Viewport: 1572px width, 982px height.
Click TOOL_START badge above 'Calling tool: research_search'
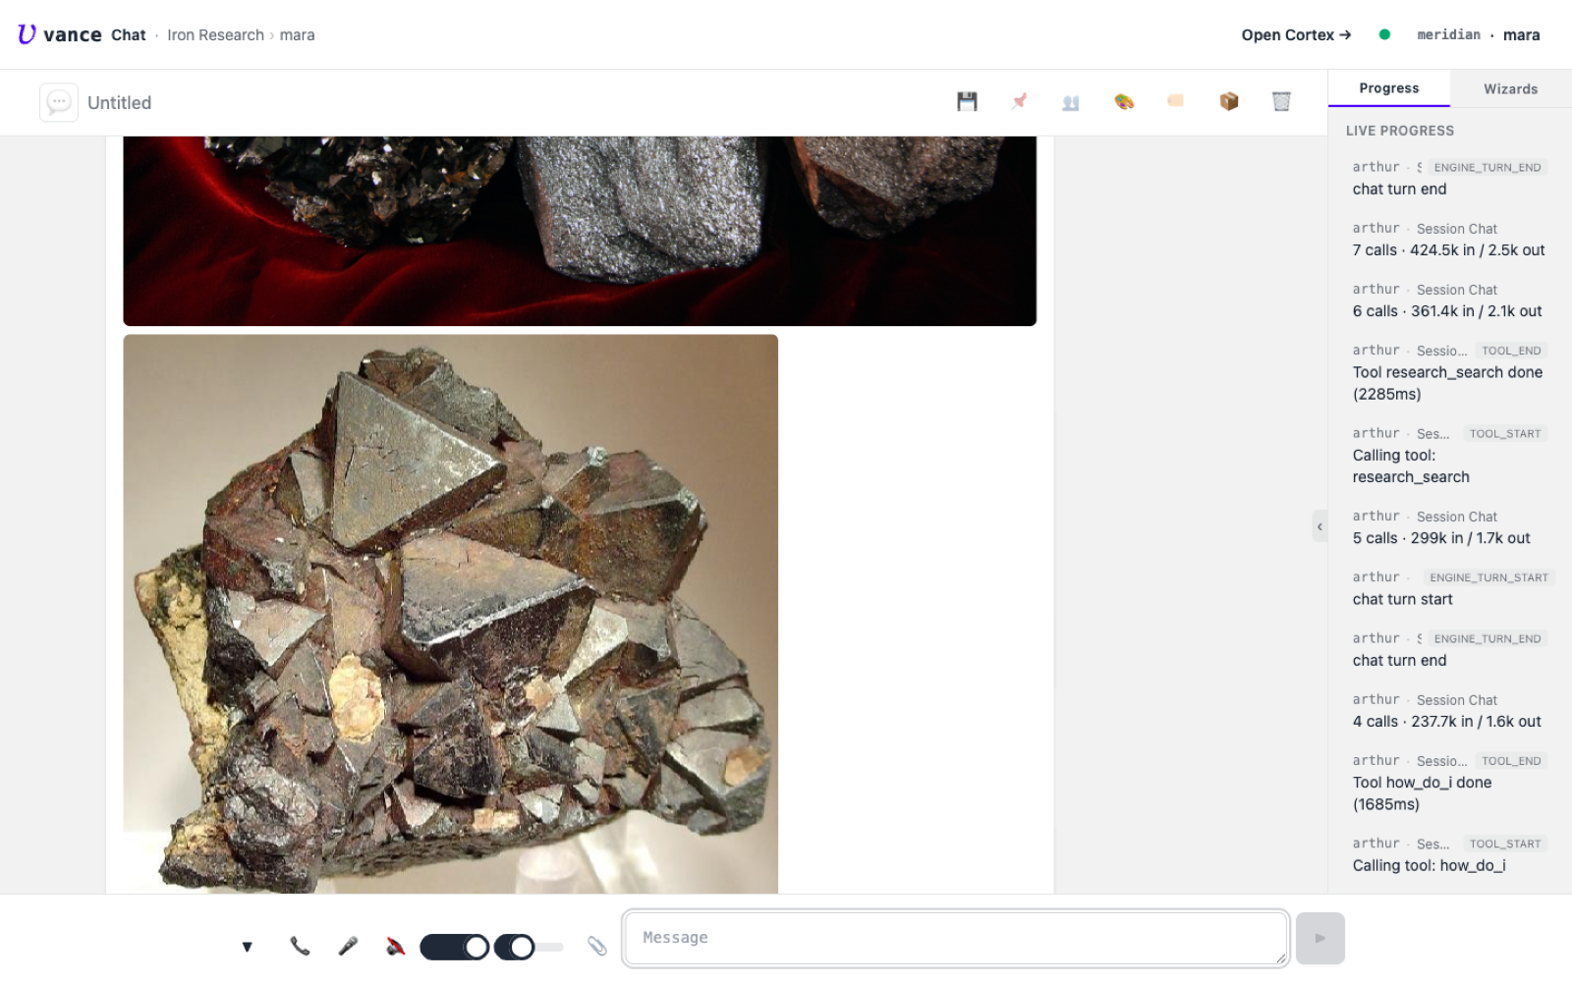click(x=1505, y=433)
